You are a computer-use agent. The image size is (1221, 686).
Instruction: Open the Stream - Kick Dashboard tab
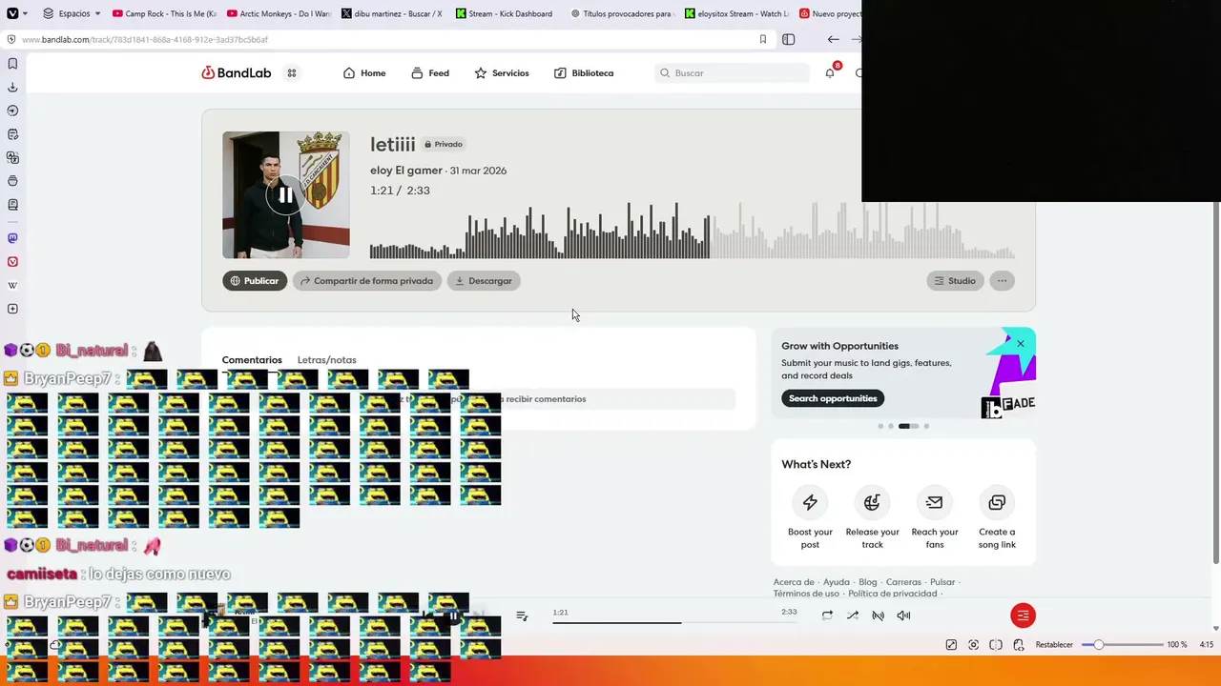[507, 13]
